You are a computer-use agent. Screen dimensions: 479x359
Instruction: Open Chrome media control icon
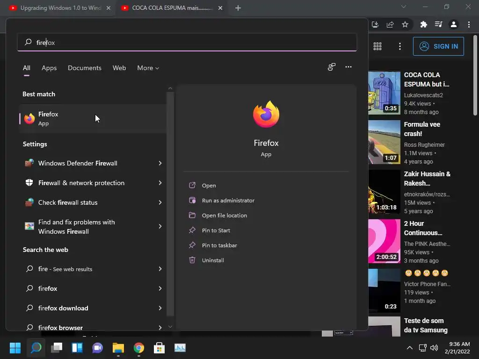point(438,24)
